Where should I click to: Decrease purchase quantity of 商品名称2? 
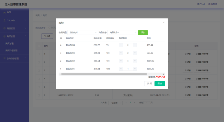(x=121, y=61)
